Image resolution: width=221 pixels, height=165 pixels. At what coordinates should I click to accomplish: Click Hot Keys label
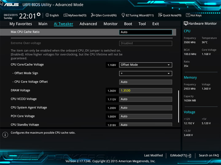[196, 15]
